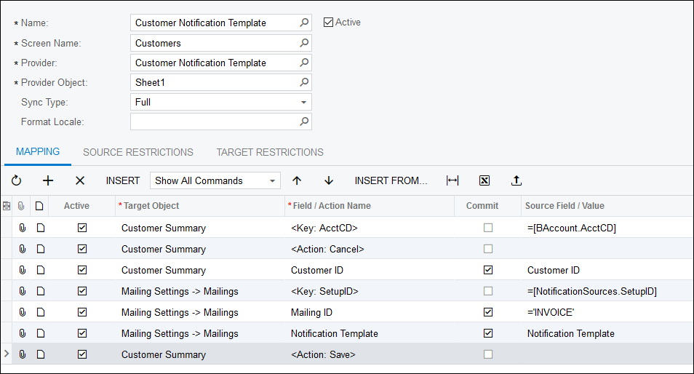Viewport: 694px width, 374px height.
Task: Click the Upload file icon
Action: 516,180
